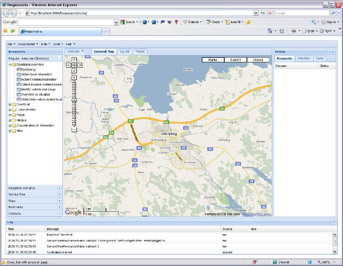
Task: Collapse the Situational overview folder
Action: tap(10, 65)
